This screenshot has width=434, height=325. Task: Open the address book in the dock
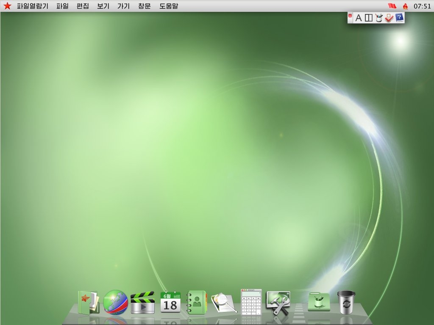197,301
